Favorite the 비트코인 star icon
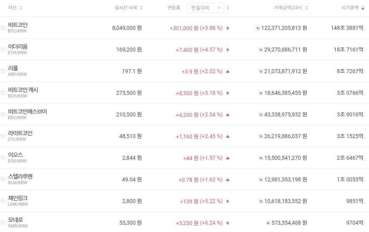The height and width of the screenshot is (232, 369). point(3,28)
